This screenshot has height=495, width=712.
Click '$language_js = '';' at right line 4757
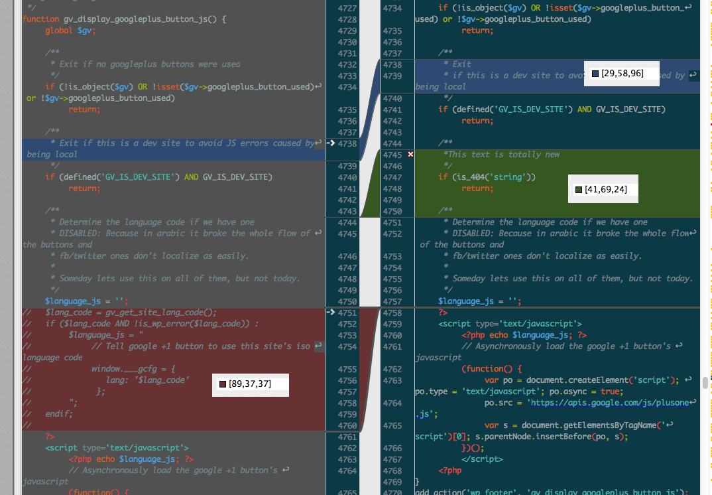coord(479,301)
